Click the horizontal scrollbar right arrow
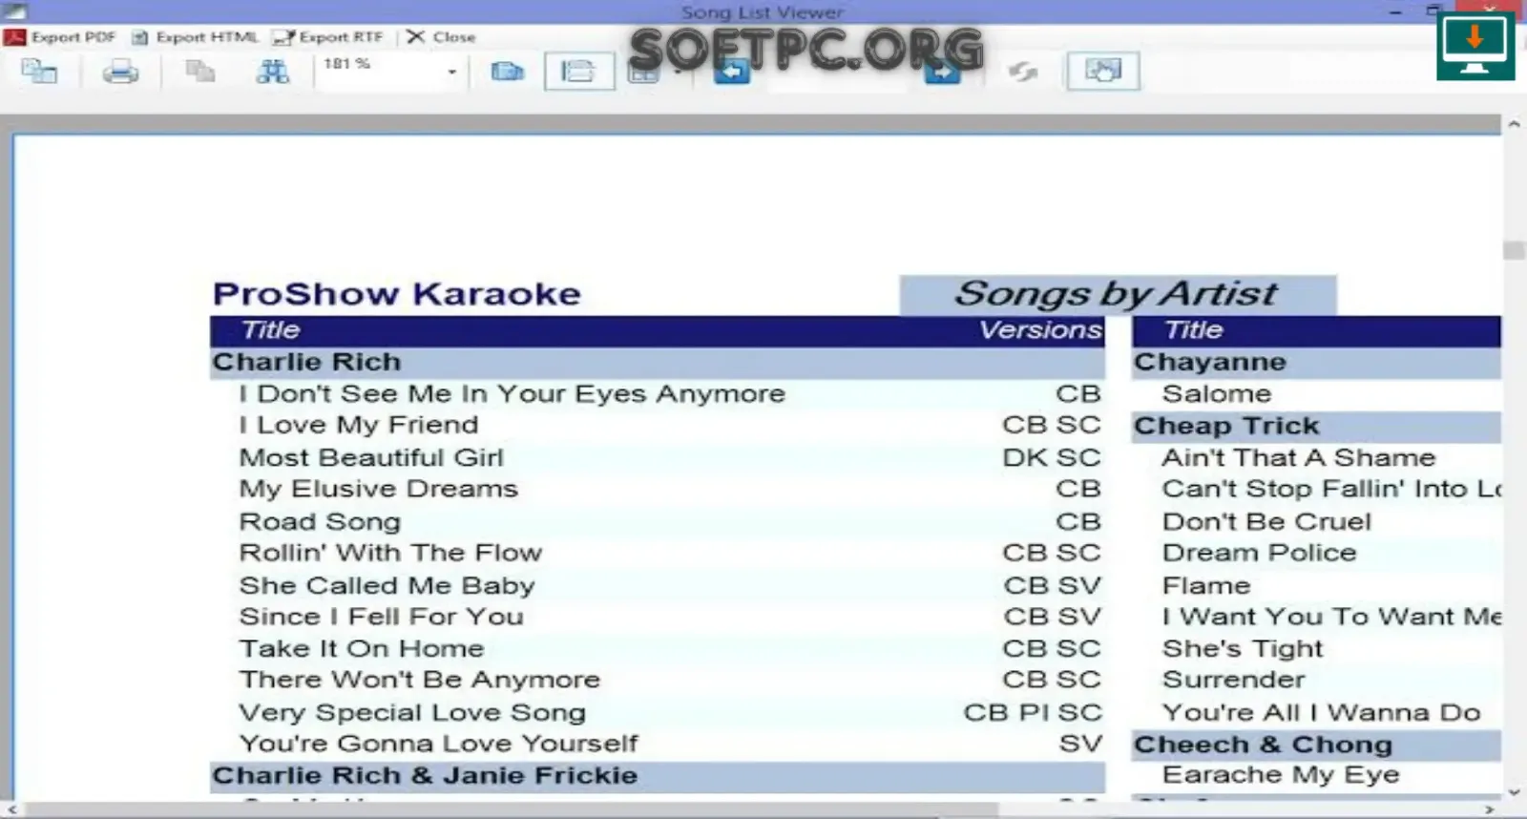The height and width of the screenshot is (819, 1527). click(x=1492, y=809)
